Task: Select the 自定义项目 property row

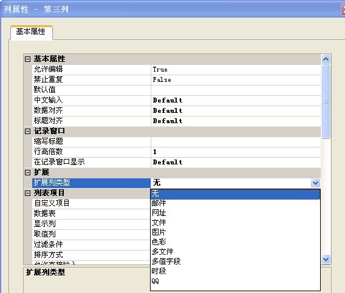Action: (x=91, y=203)
